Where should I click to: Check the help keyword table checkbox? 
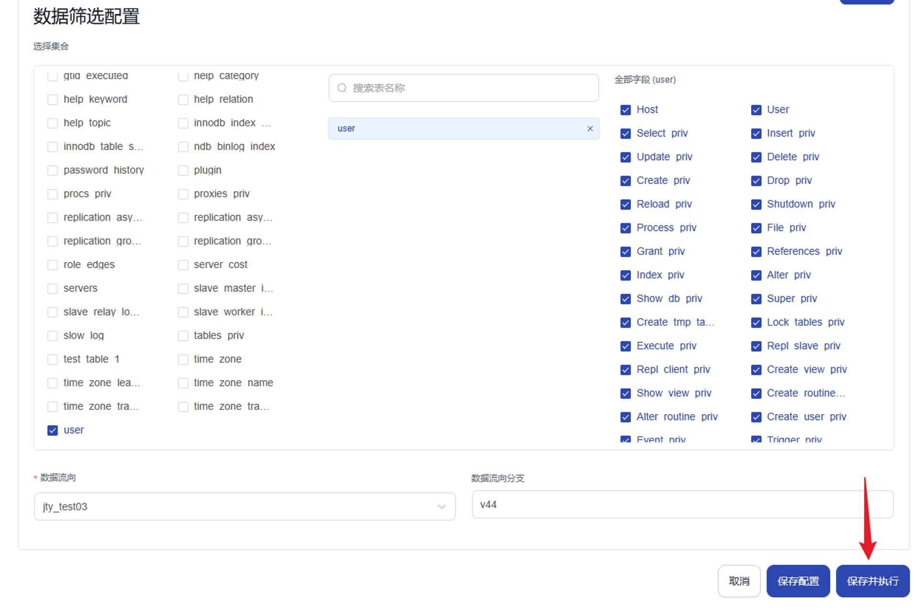pyautogui.click(x=53, y=100)
